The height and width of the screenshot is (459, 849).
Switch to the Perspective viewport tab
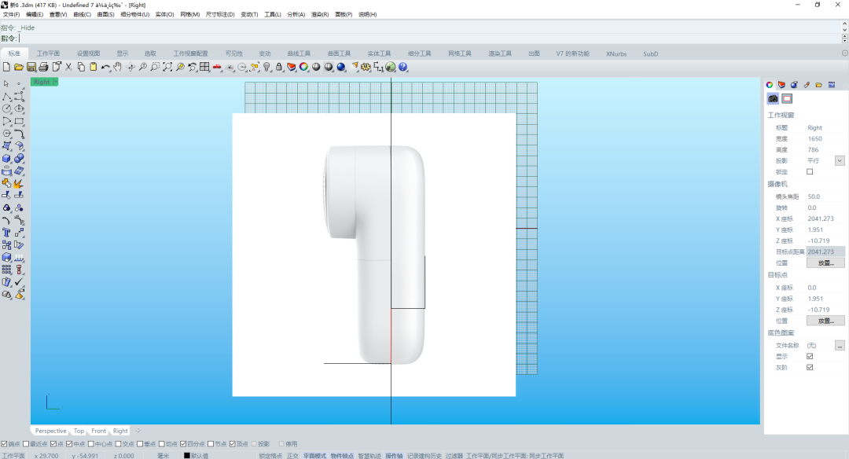(x=50, y=431)
